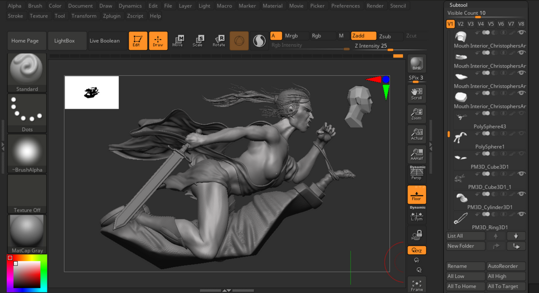Click the camera lock icon
This screenshot has height=293, width=539.
tap(417, 235)
